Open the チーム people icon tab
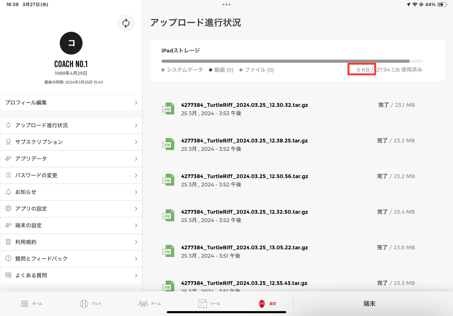The height and width of the screenshot is (316, 453). 143,304
